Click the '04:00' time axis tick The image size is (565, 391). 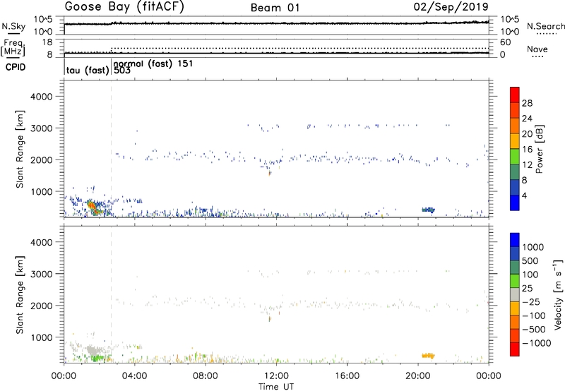(134, 376)
